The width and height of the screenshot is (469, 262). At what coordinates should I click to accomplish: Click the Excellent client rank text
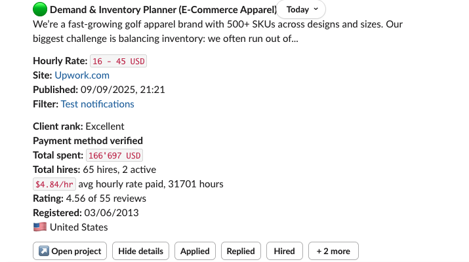point(105,126)
